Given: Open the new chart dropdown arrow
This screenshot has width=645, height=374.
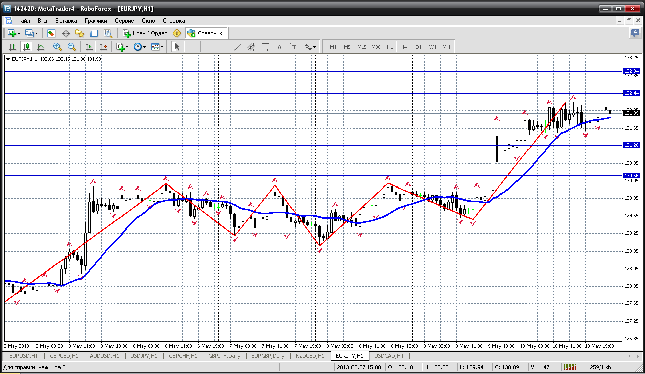Looking at the screenshot, I should click(19, 33).
